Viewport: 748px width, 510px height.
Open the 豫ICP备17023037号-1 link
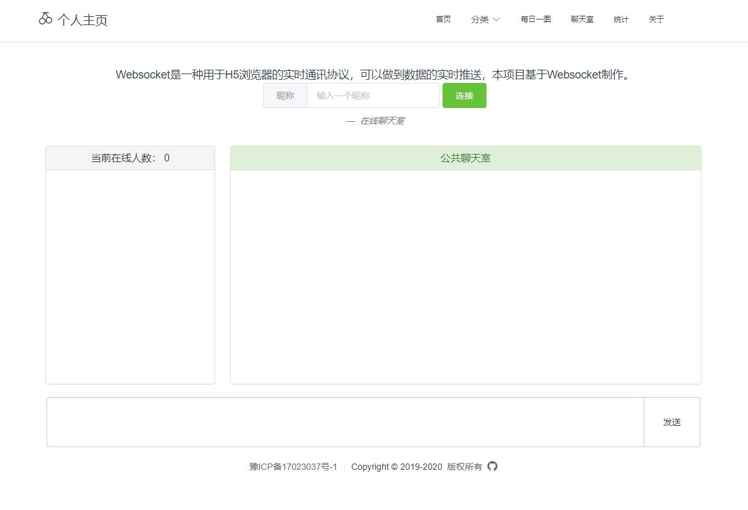click(x=293, y=467)
